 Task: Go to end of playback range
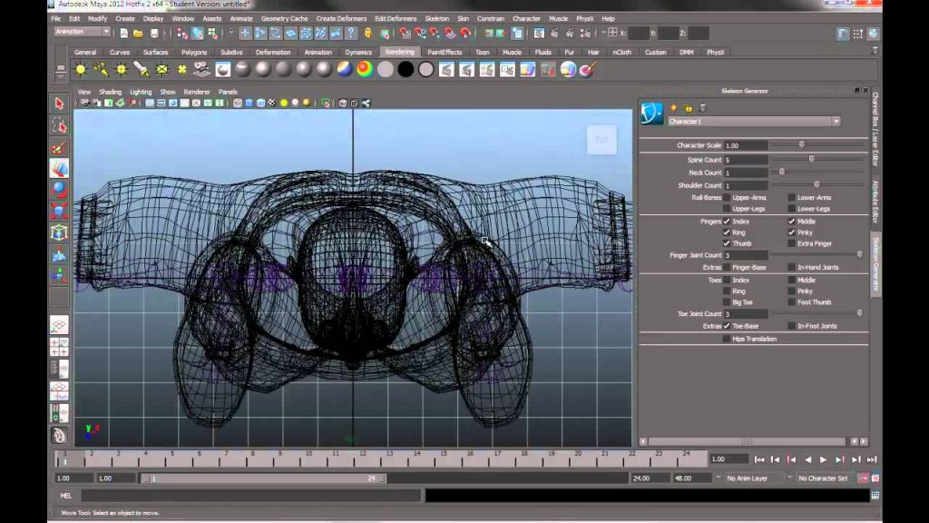pos(872,459)
